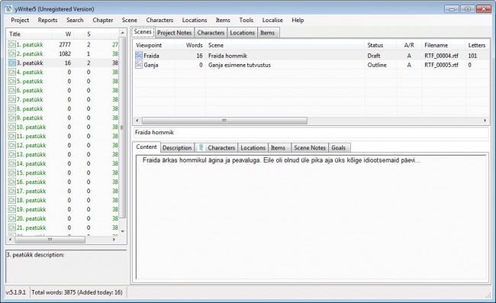Open the Localise menu
The width and height of the screenshot is (496, 303).
(272, 21)
